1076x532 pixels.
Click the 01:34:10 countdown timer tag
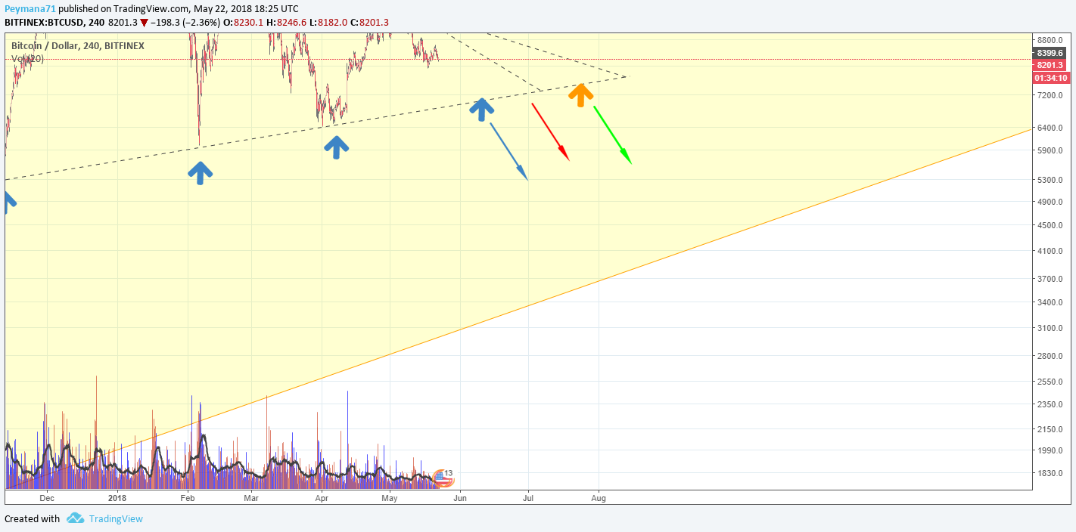(1051, 78)
